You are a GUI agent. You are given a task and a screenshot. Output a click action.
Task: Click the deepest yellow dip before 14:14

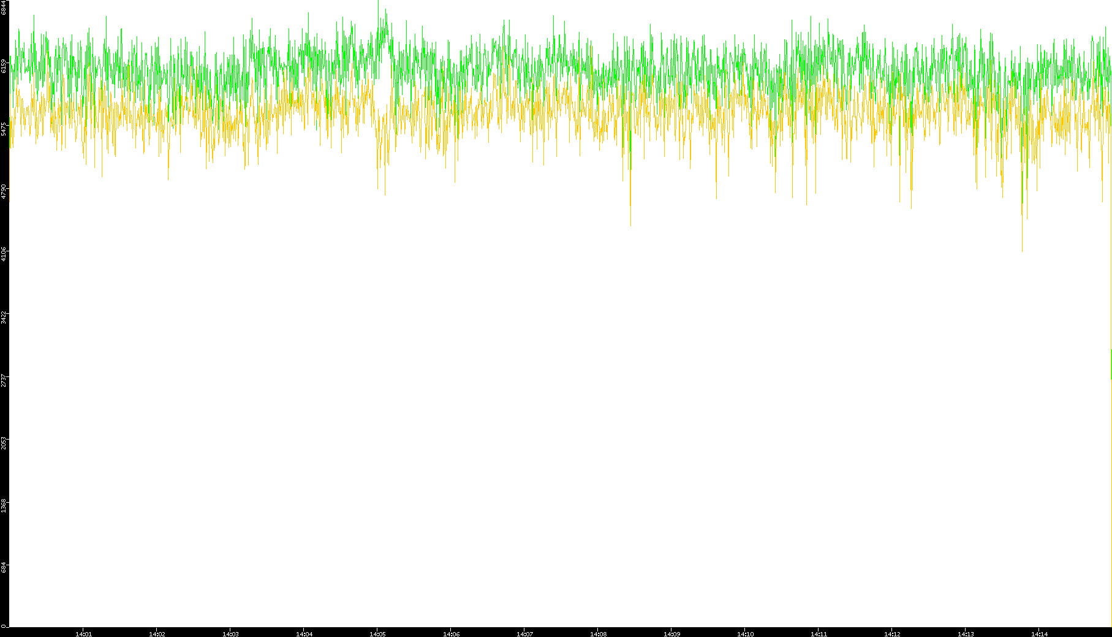click(x=1022, y=248)
